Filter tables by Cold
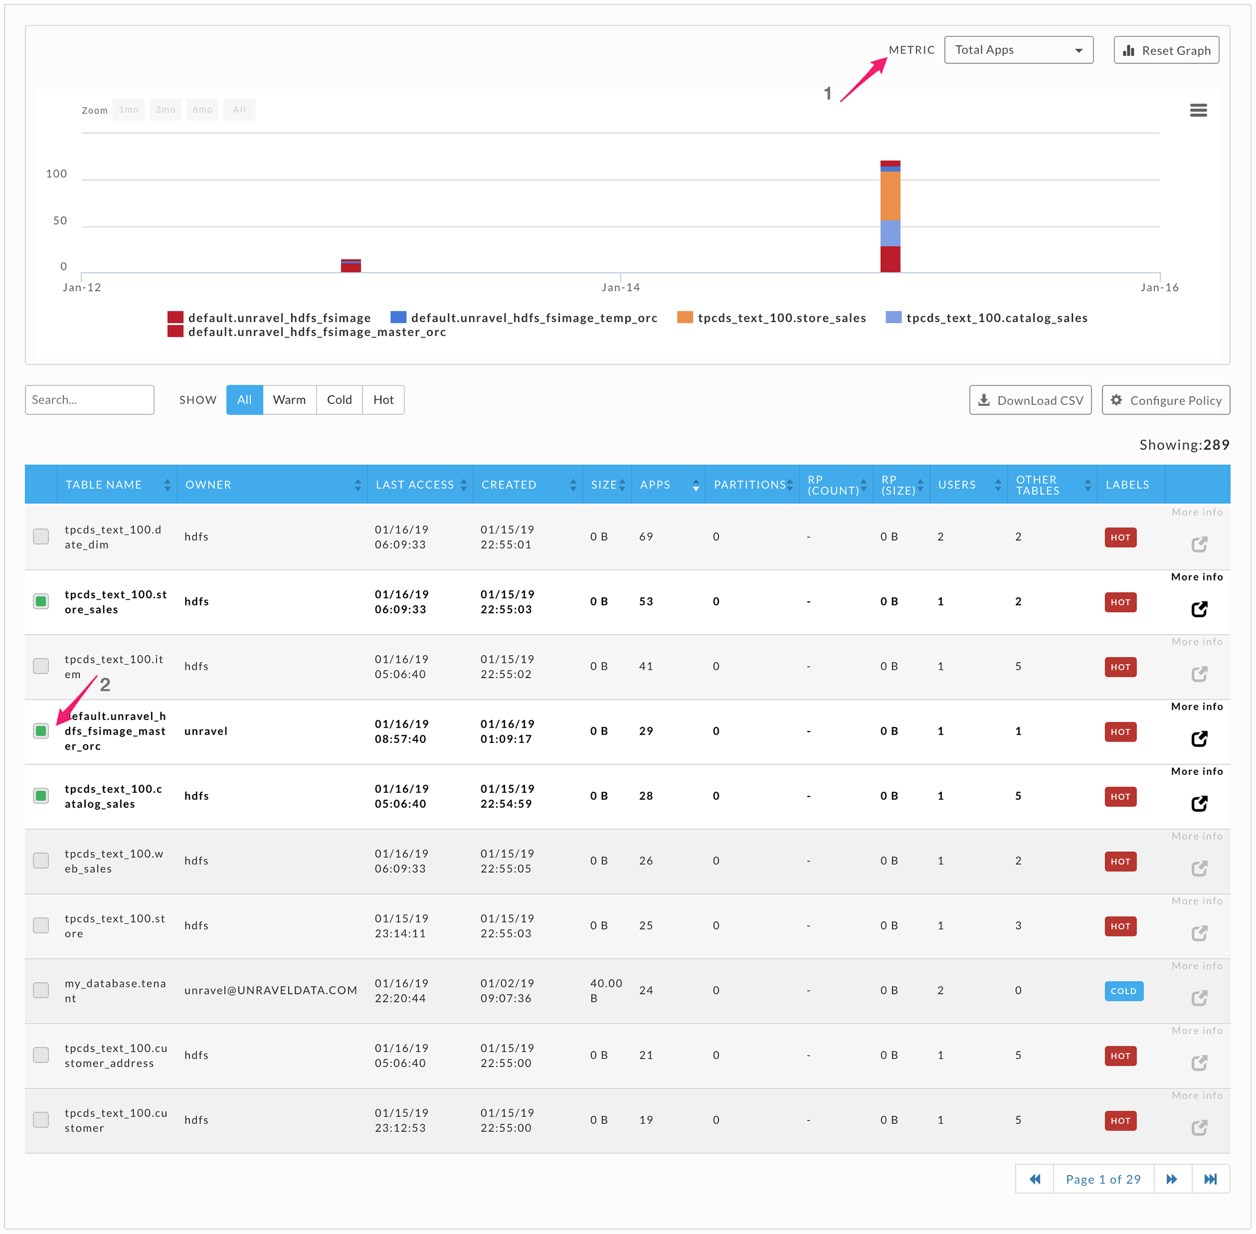The image size is (1256, 1234). 339,400
